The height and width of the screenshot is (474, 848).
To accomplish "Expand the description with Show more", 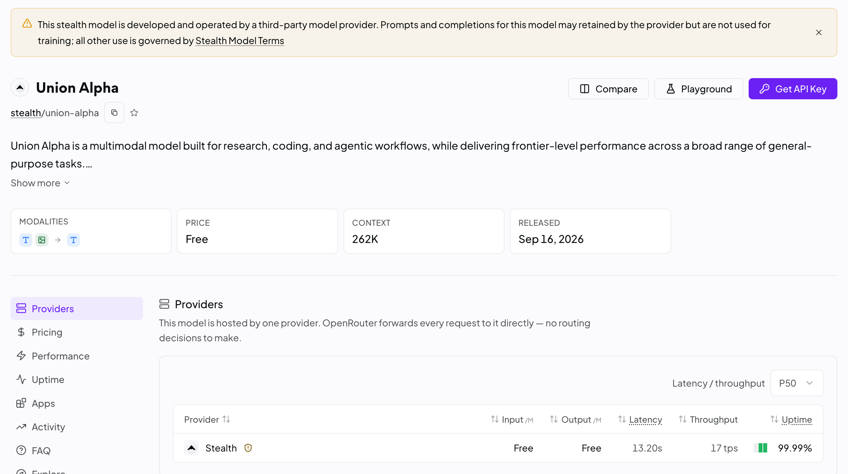I will click(x=40, y=183).
